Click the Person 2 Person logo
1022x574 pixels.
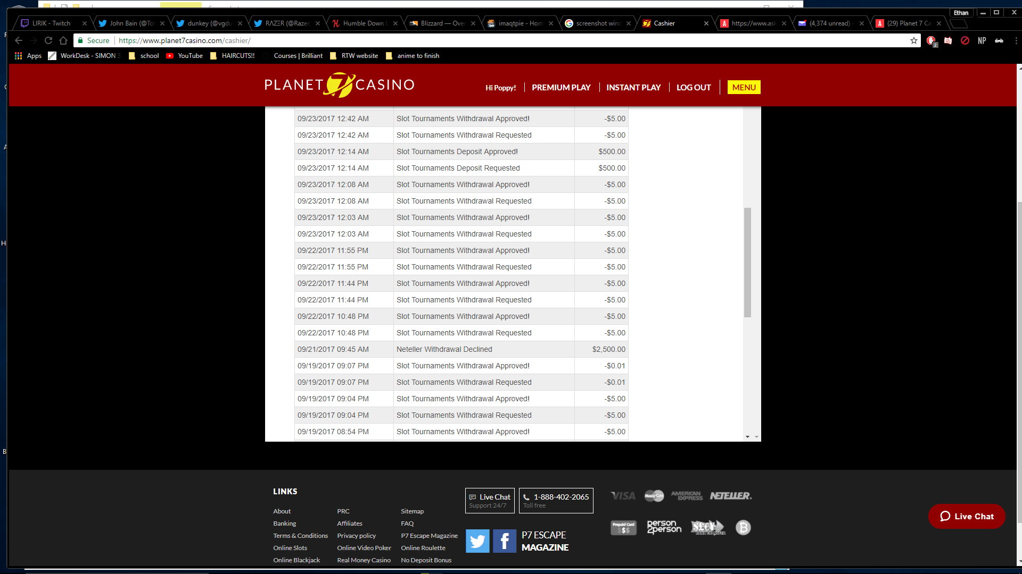tap(664, 527)
